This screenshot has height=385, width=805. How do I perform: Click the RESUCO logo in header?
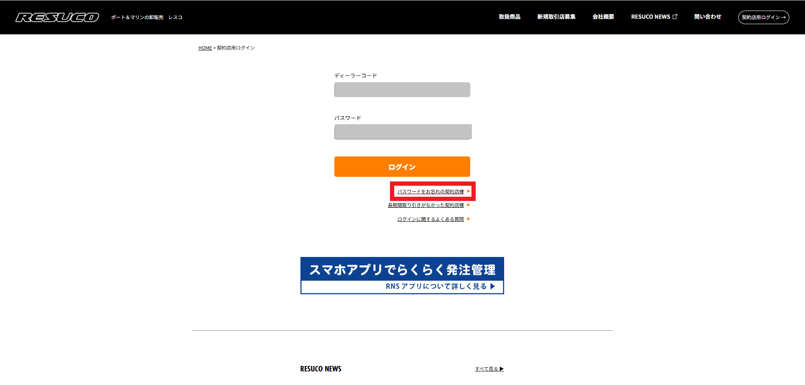tap(57, 17)
